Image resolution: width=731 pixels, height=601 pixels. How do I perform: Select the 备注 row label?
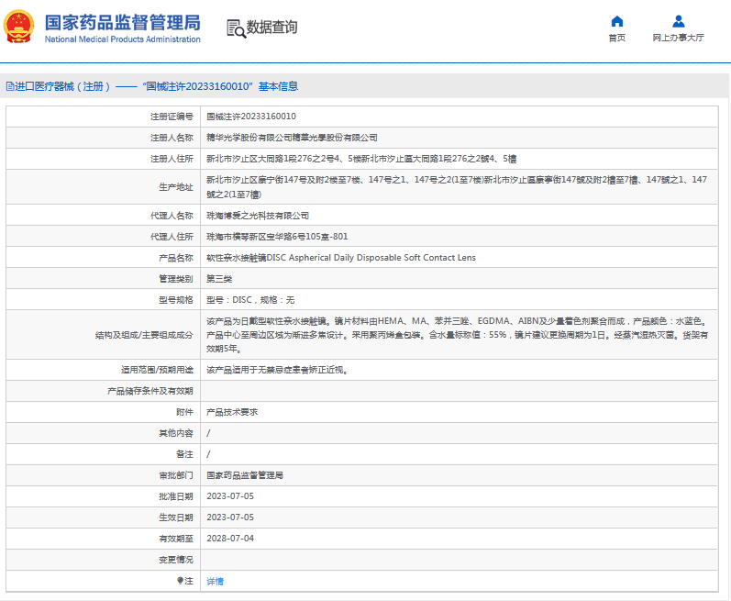click(x=184, y=454)
